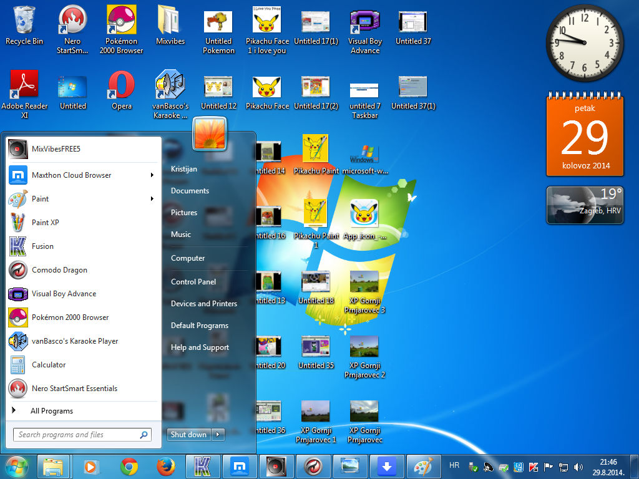Open Documents from the Start menu
The height and width of the screenshot is (479, 639).
pos(190,191)
